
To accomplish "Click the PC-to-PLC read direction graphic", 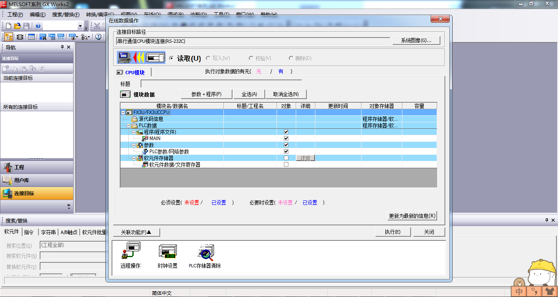I will pyautogui.click(x=141, y=58).
